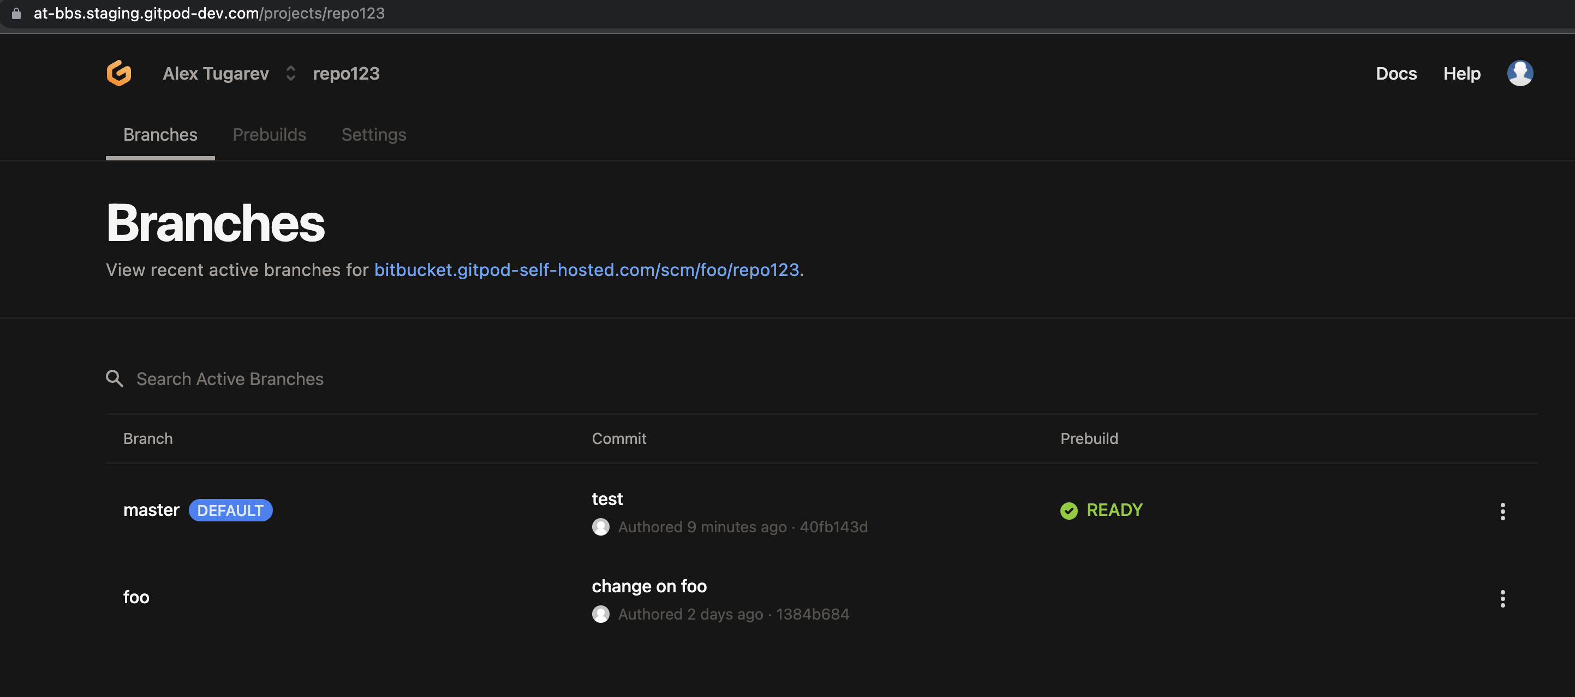Click the lock icon in address bar
The height and width of the screenshot is (697, 1575).
(x=16, y=13)
